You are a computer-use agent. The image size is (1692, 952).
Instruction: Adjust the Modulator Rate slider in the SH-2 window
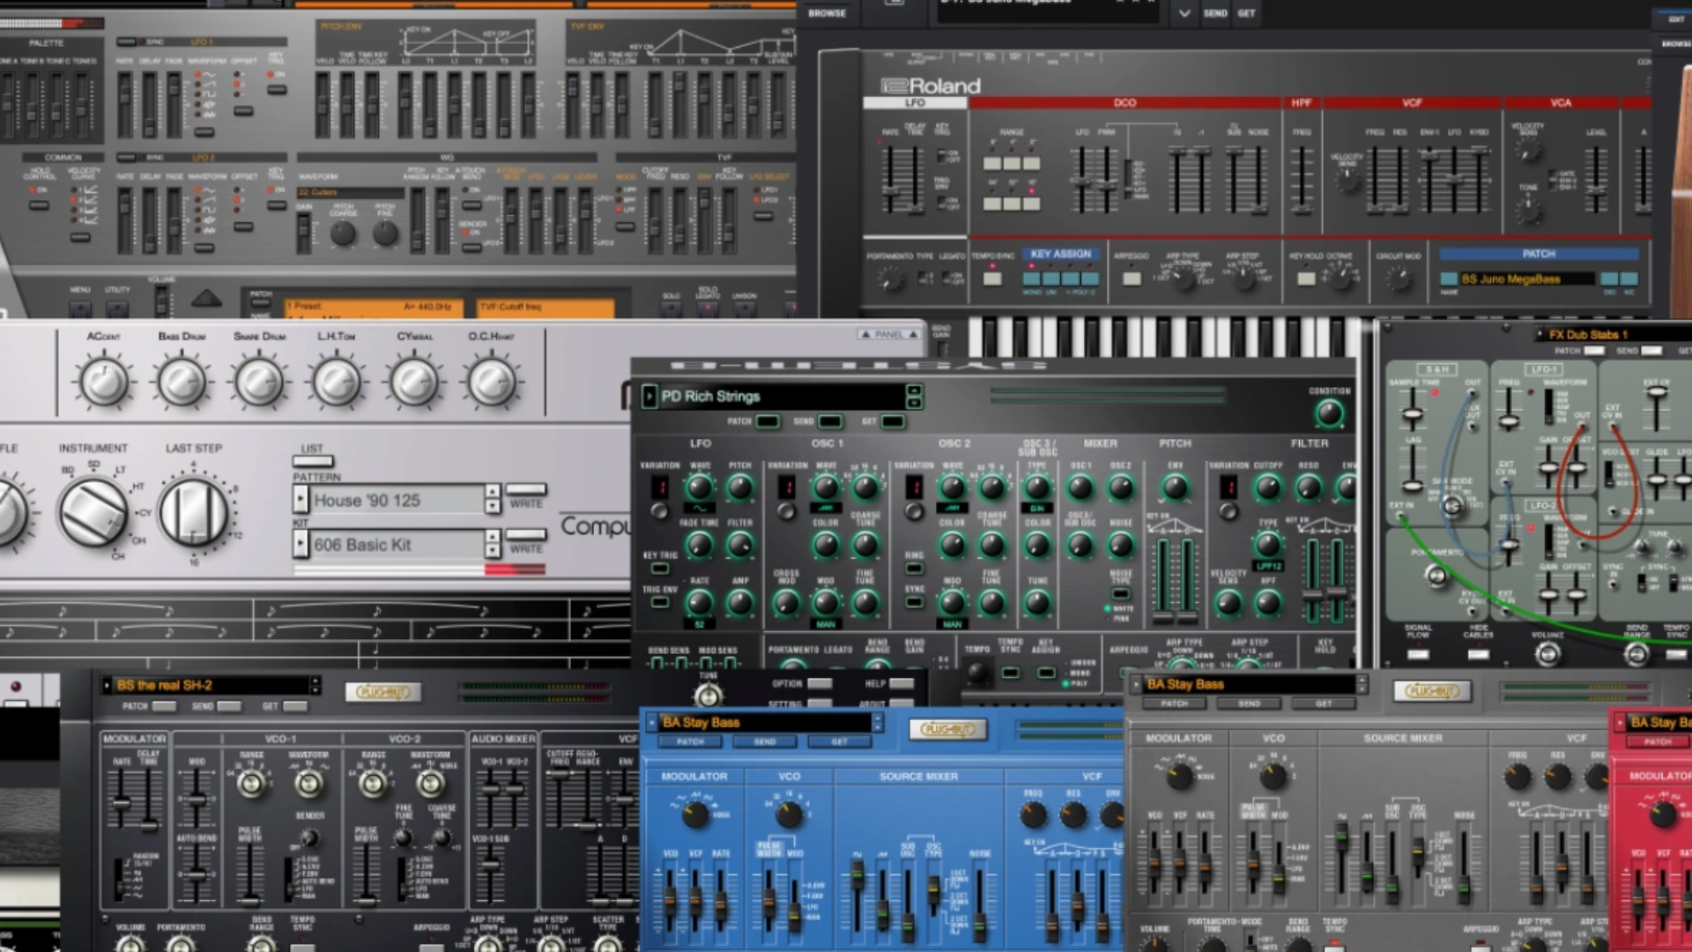(122, 802)
